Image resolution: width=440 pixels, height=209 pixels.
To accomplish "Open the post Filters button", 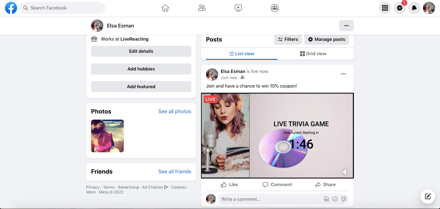I will 288,39.
